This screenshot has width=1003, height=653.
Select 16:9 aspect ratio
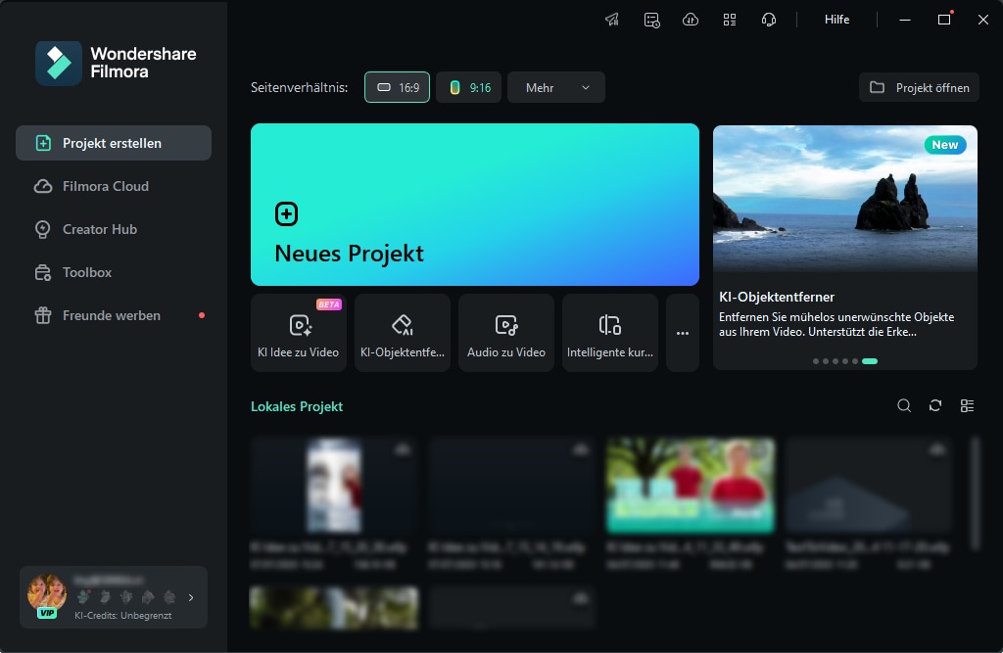[398, 87]
